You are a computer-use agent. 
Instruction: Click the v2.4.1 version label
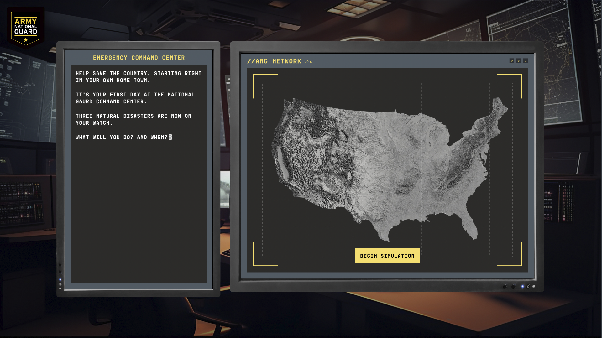point(310,62)
